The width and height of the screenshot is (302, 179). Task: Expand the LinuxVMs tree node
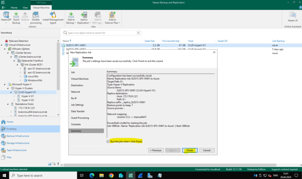click(x=20, y=77)
